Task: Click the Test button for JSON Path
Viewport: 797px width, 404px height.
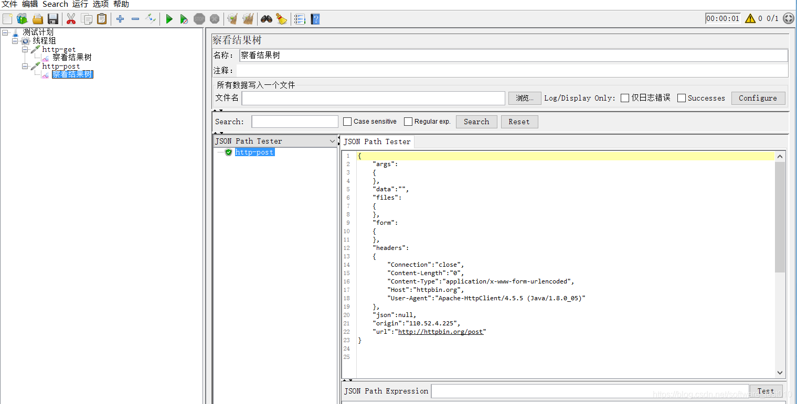Action: coord(766,391)
